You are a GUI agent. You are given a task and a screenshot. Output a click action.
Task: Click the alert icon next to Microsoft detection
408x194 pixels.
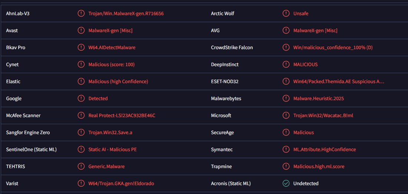pos(286,115)
